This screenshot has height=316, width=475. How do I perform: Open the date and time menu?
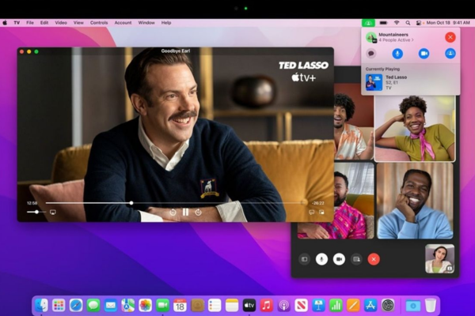click(448, 23)
